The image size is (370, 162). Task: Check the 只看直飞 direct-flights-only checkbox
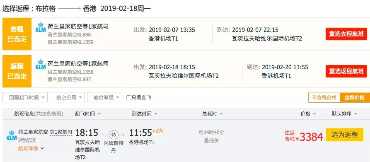coord(129,98)
